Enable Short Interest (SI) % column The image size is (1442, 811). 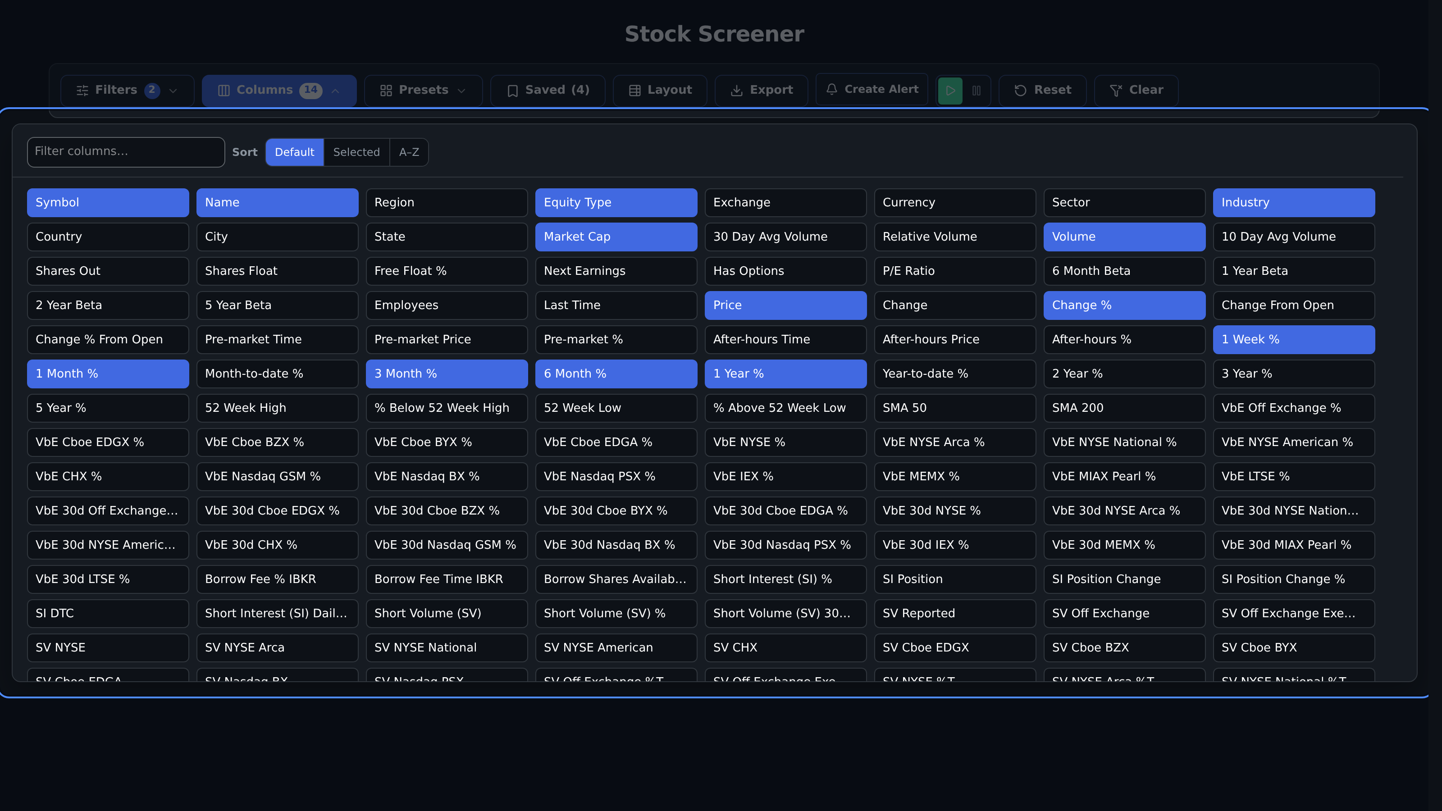(x=785, y=579)
